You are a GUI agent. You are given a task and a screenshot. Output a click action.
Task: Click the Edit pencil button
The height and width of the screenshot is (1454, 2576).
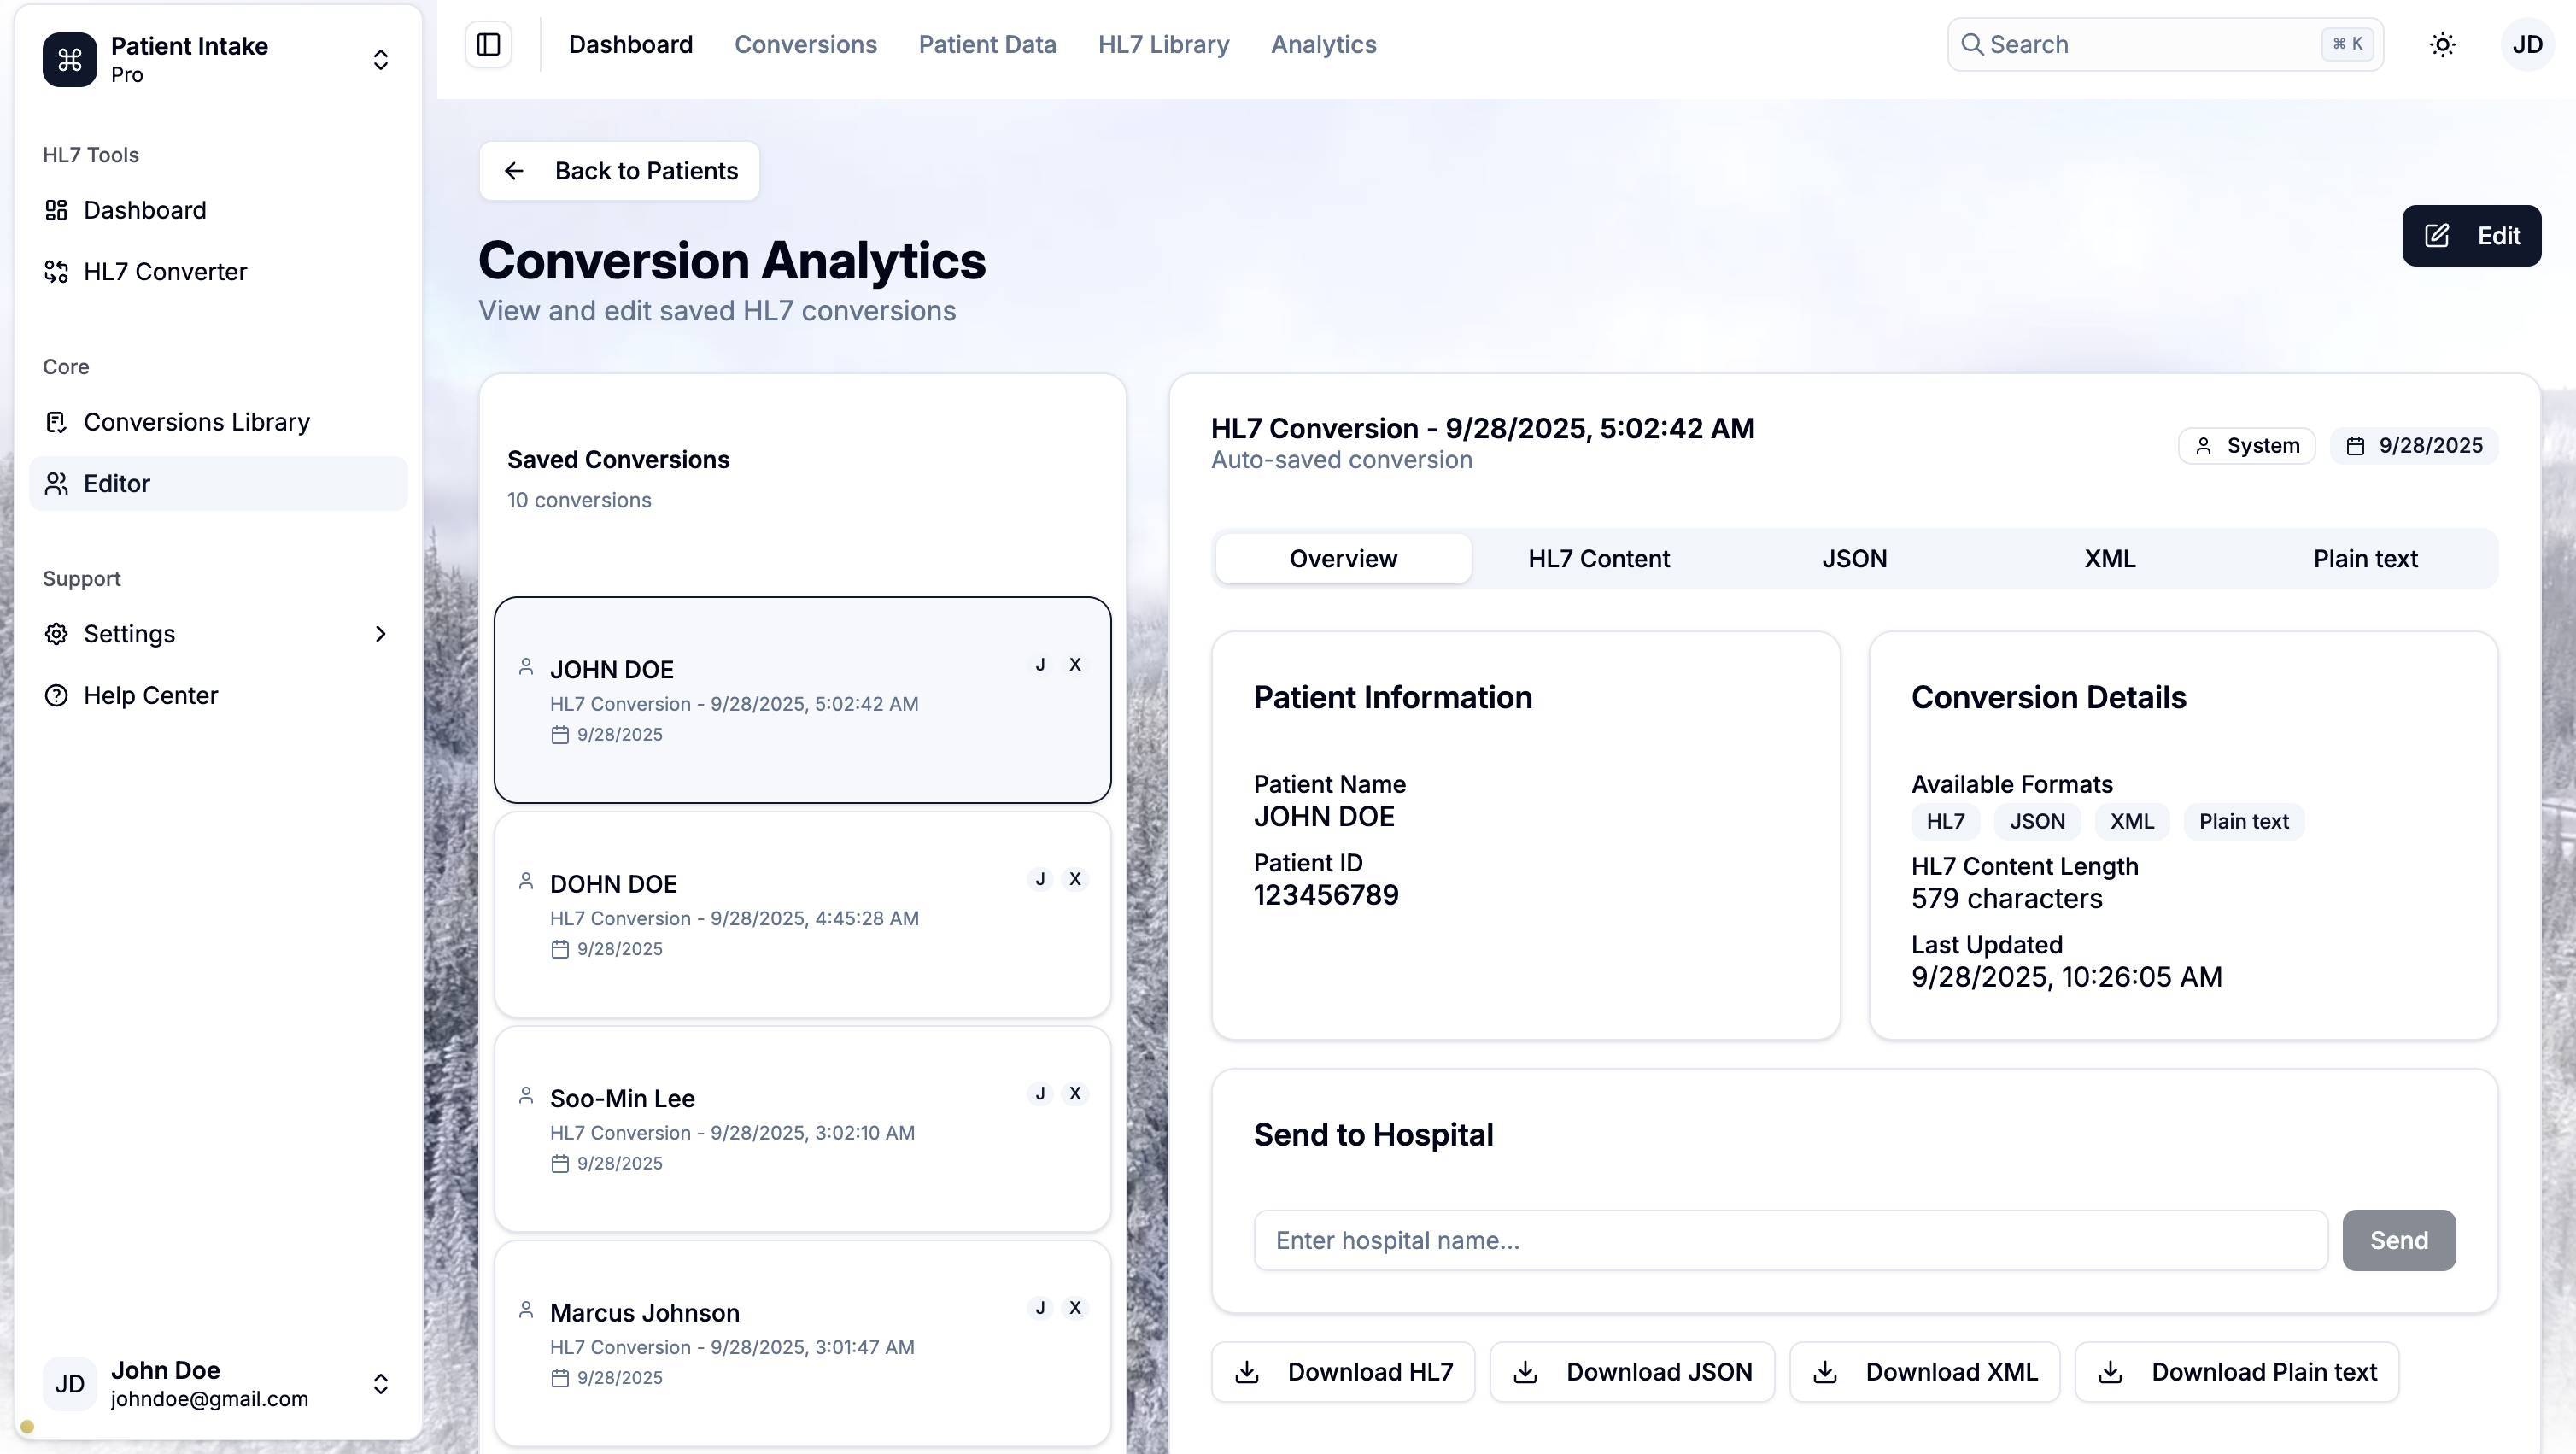[2471, 236]
